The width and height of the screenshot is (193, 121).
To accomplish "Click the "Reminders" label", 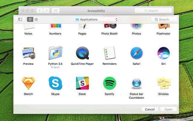I will pos(109,64).
